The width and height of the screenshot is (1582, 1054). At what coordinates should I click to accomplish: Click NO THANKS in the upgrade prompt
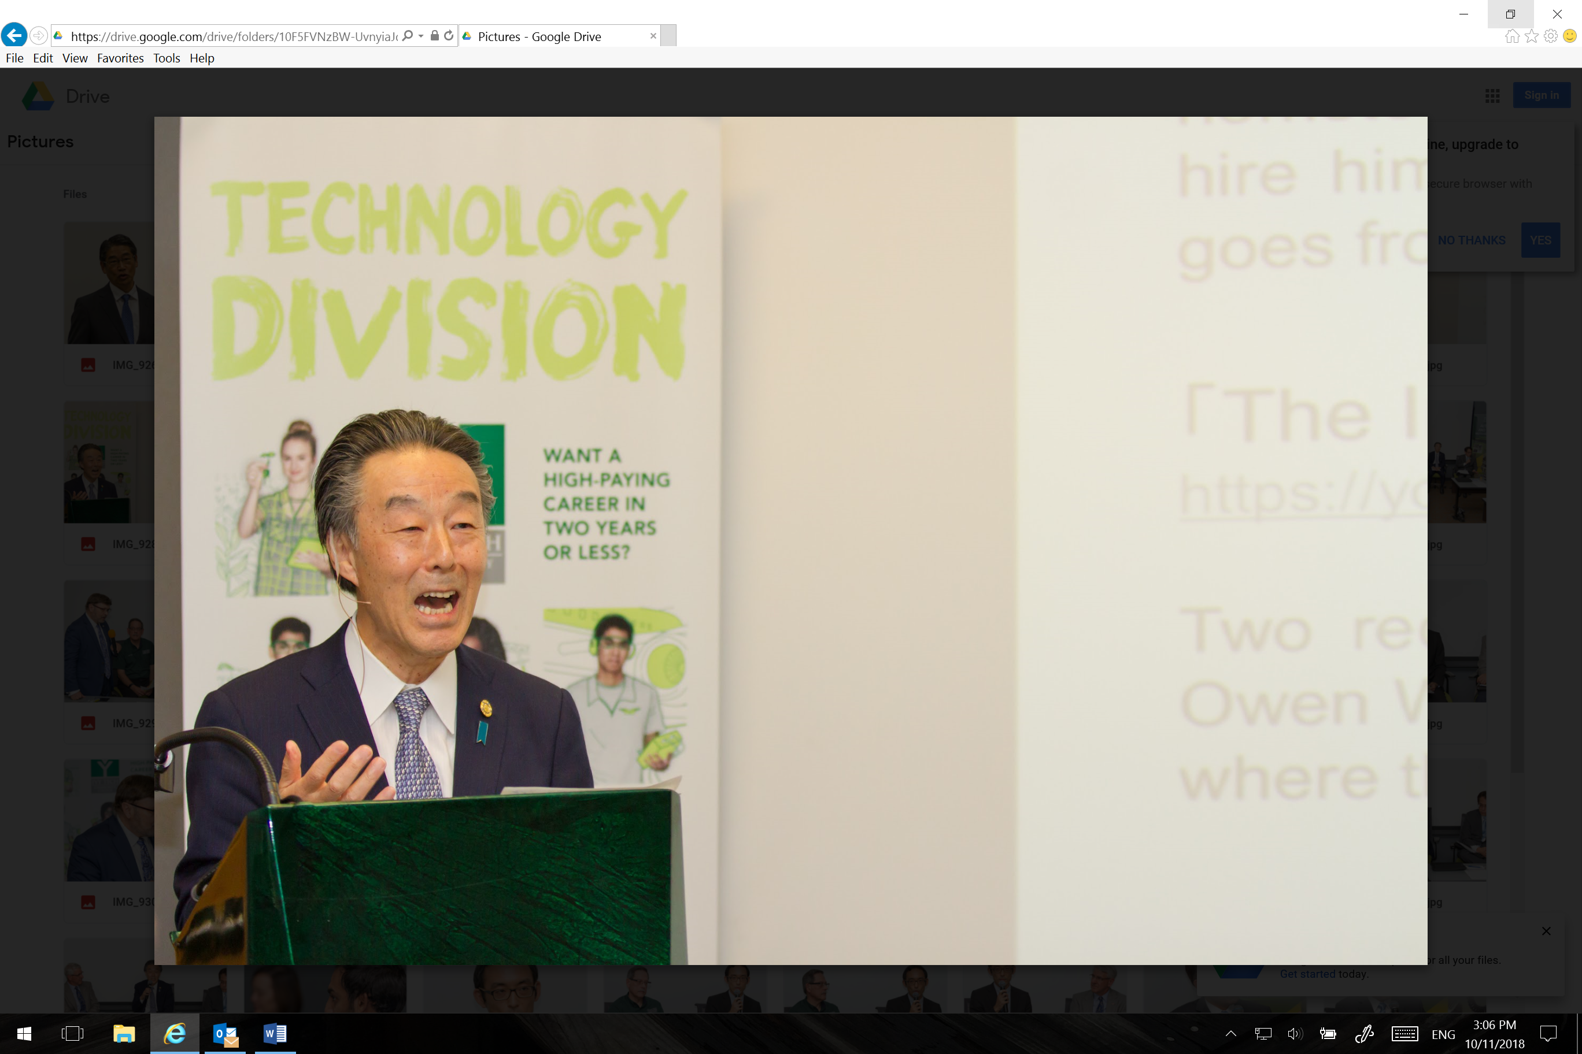point(1471,240)
